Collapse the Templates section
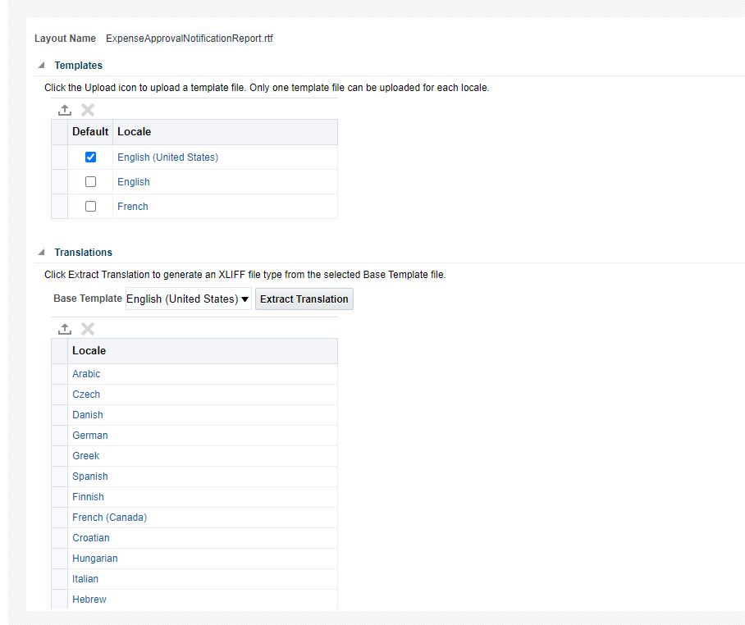 (39, 65)
